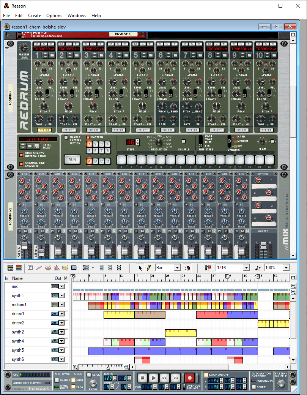The image size is (307, 395).
Task: Switch sequencer to Arrange view icon
Action: 10,268
